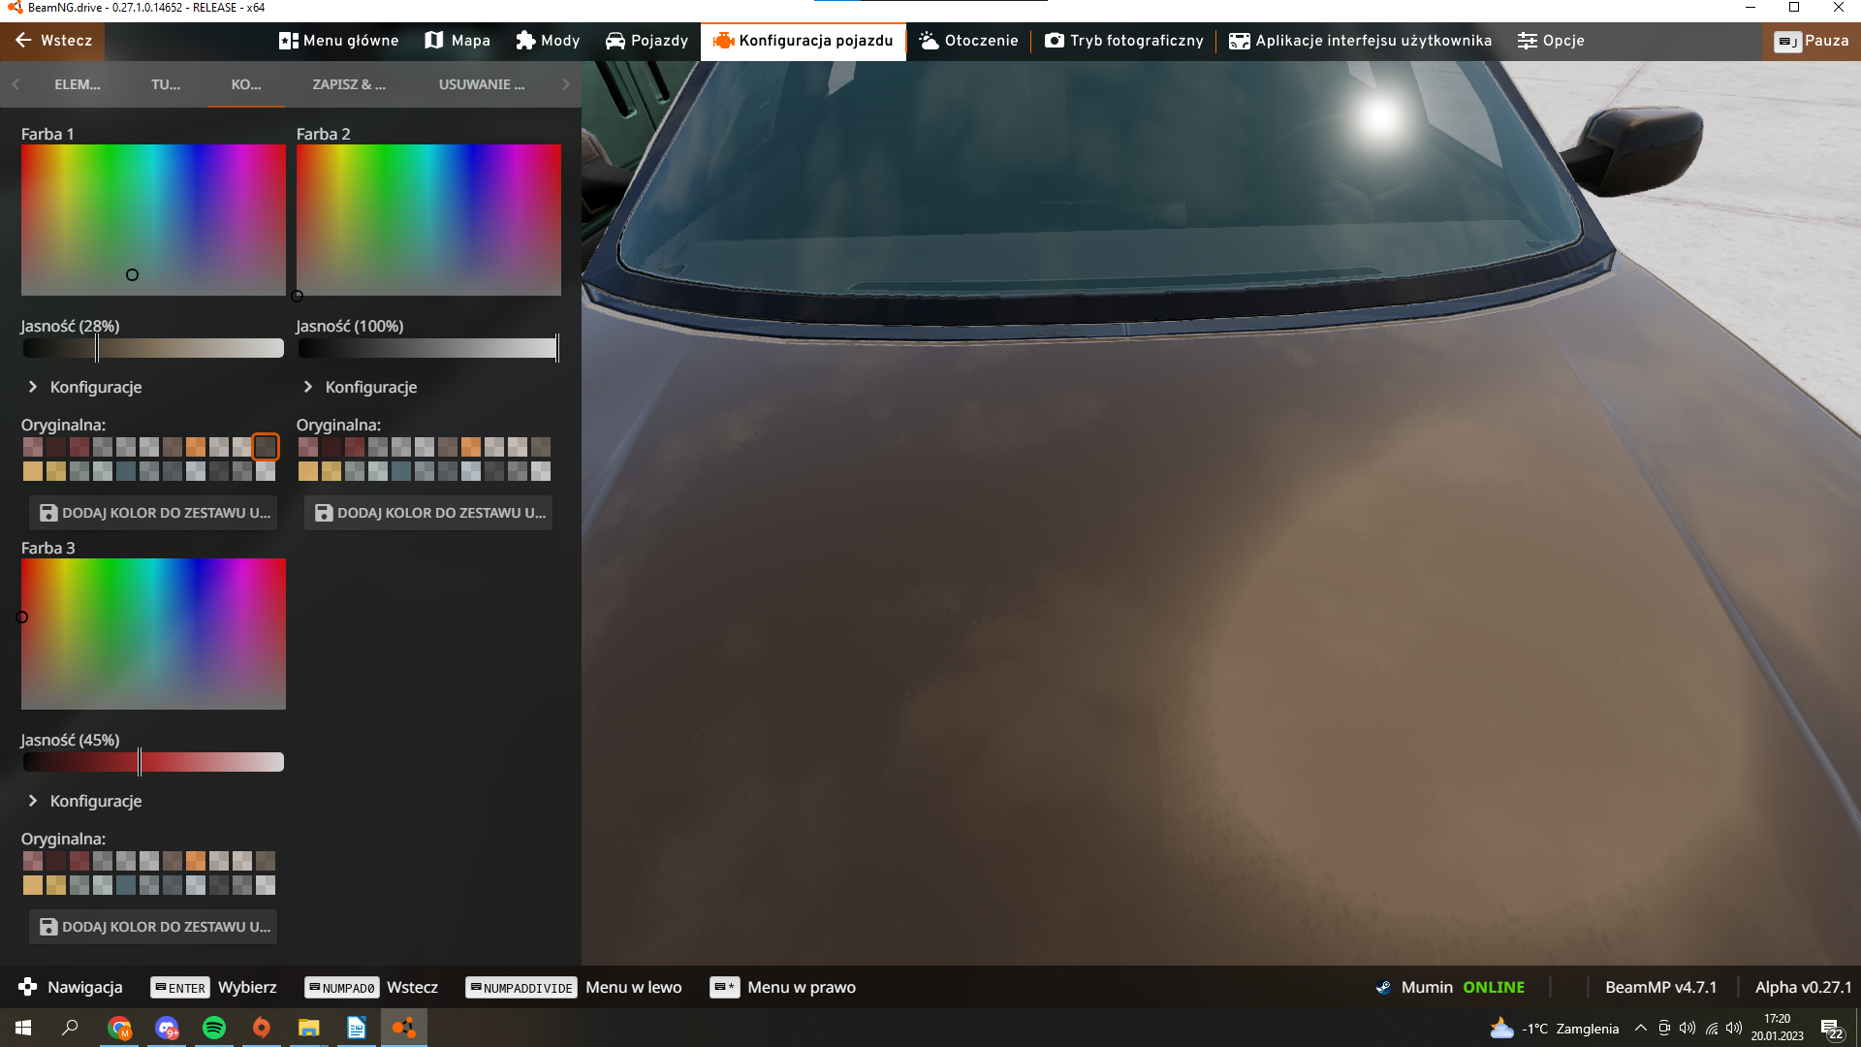Open Aplikacje interfejsu użytkownika

tap(1360, 41)
